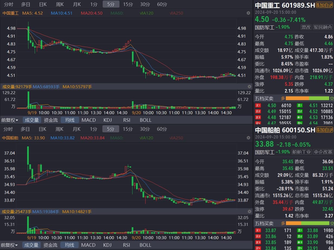
Task: Choose 15分 interval on 中国重工 chart
Action: click(x=128, y=4)
